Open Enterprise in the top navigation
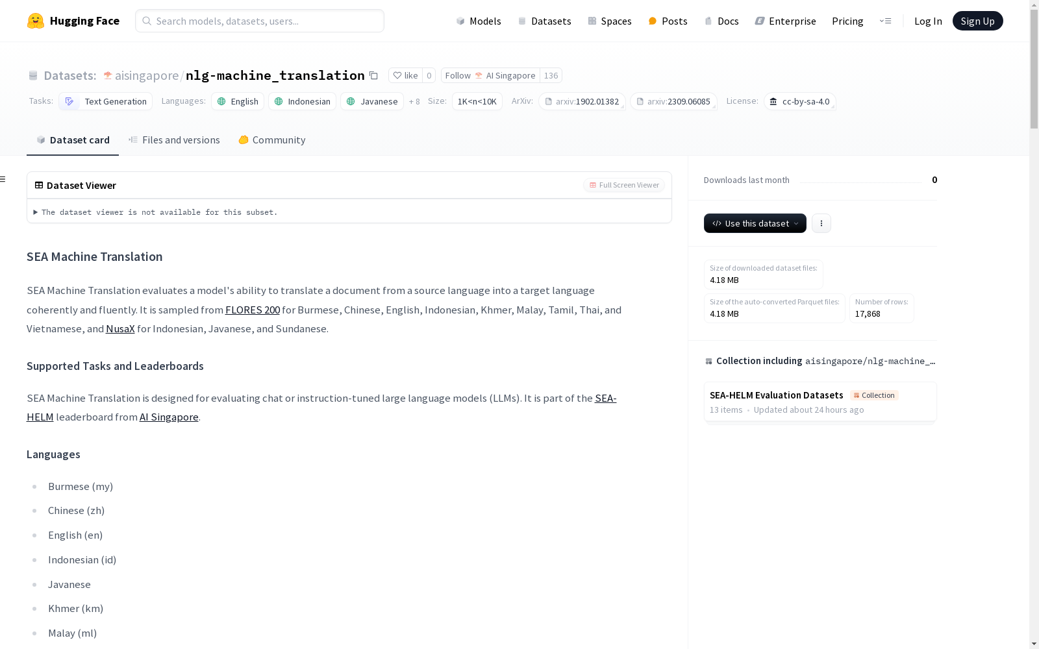 point(786,21)
